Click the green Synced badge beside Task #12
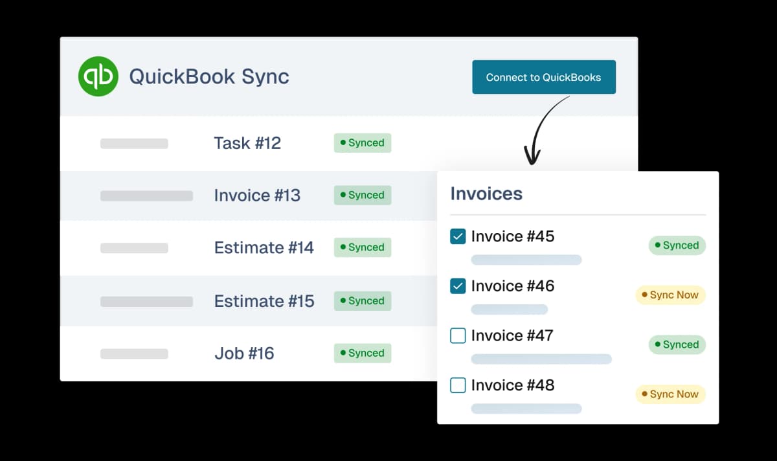Viewport: 777px width, 461px height. pyautogui.click(x=362, y=143)
